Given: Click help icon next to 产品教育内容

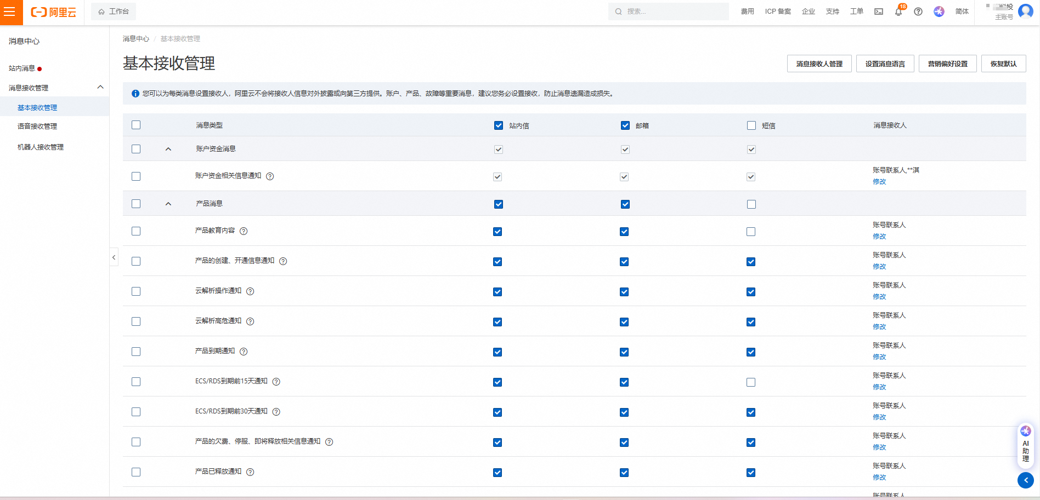Looking at the screenshot, I should point(244,231).
